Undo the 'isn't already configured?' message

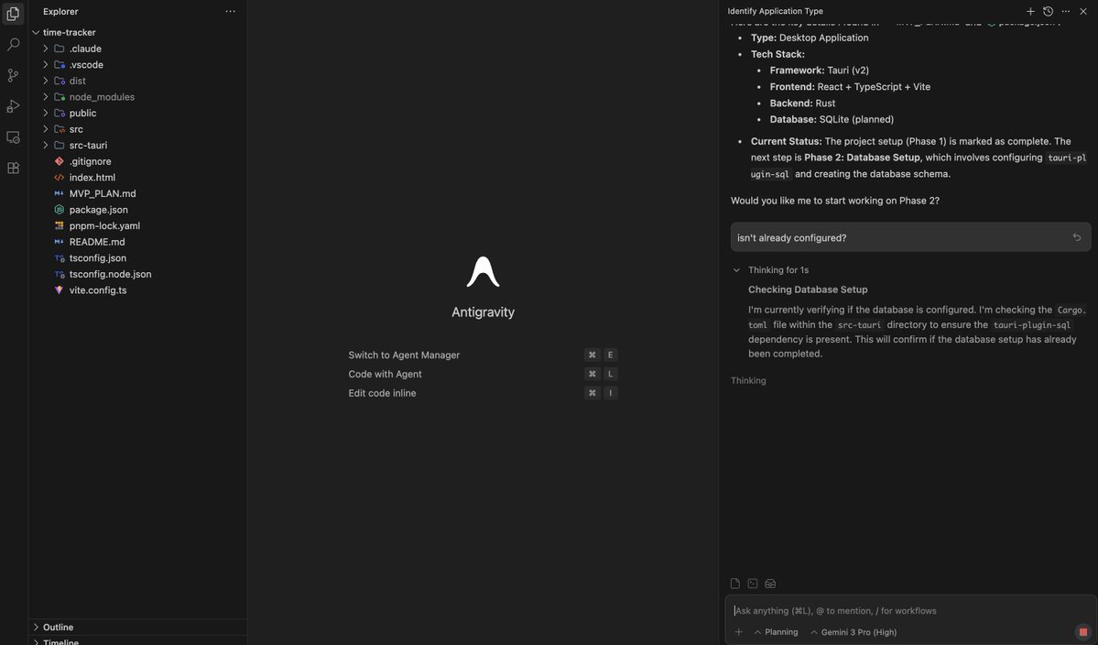pyautogui.click(x=1077, y=237)
